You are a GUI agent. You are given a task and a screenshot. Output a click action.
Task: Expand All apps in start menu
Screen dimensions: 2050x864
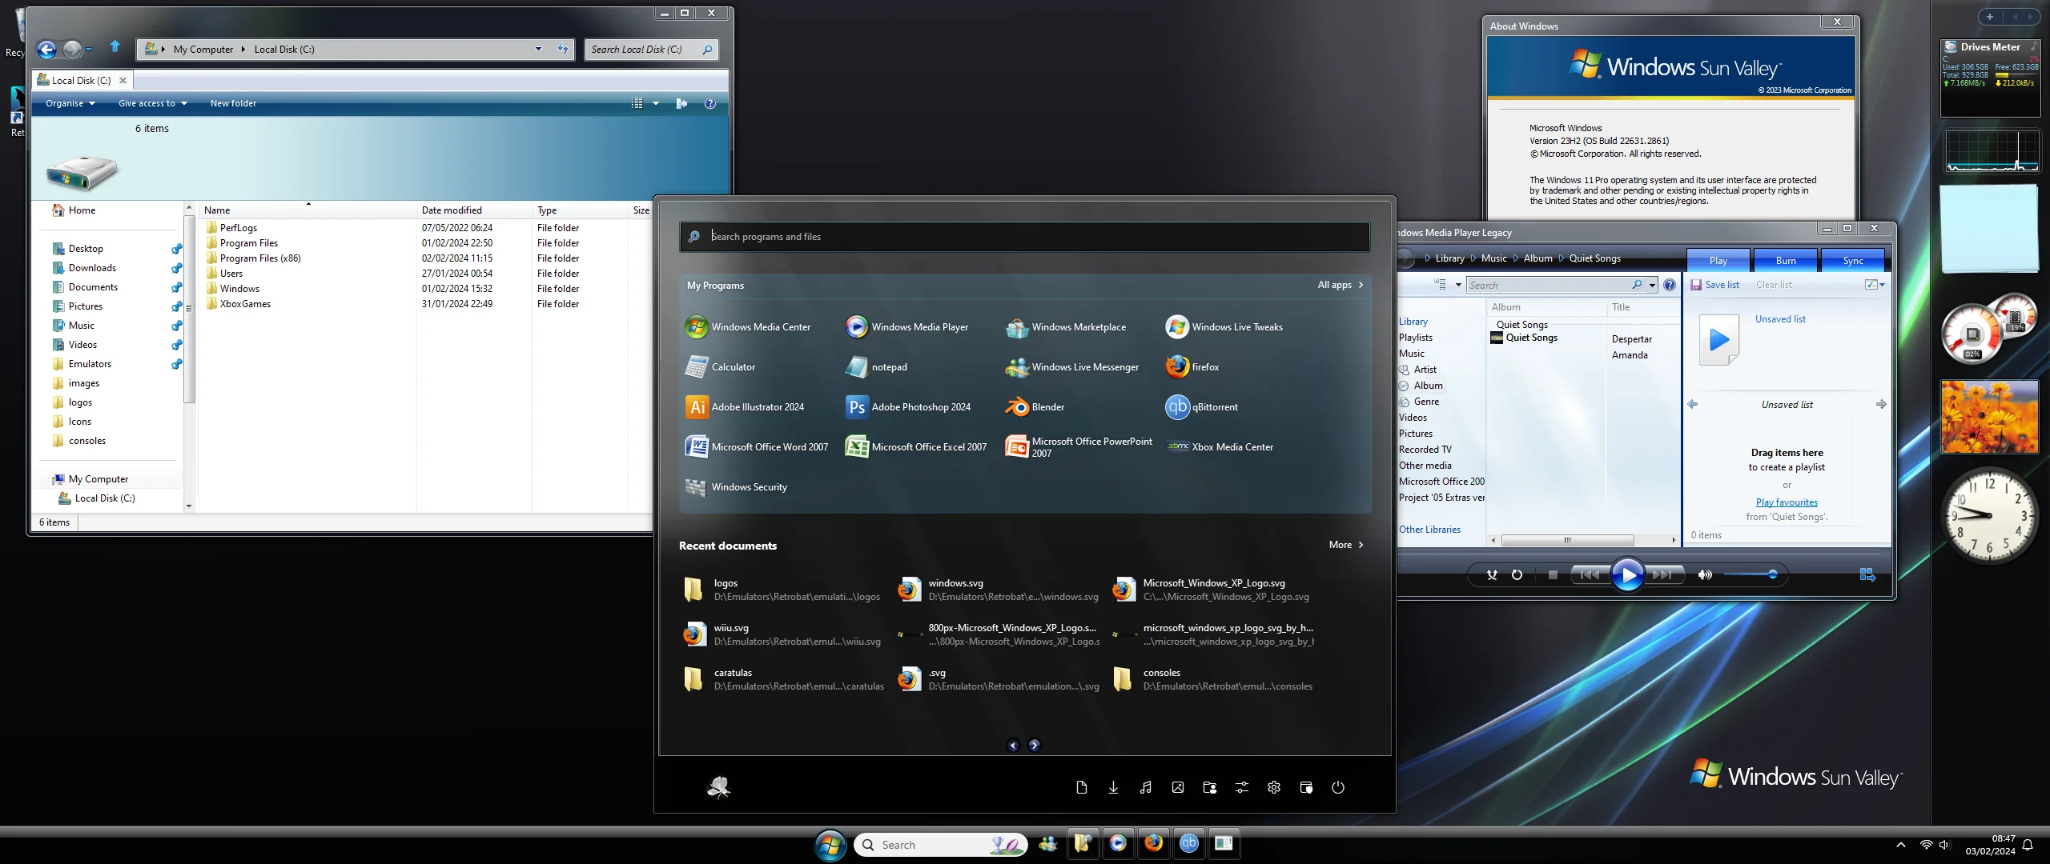coord(1340,285)
